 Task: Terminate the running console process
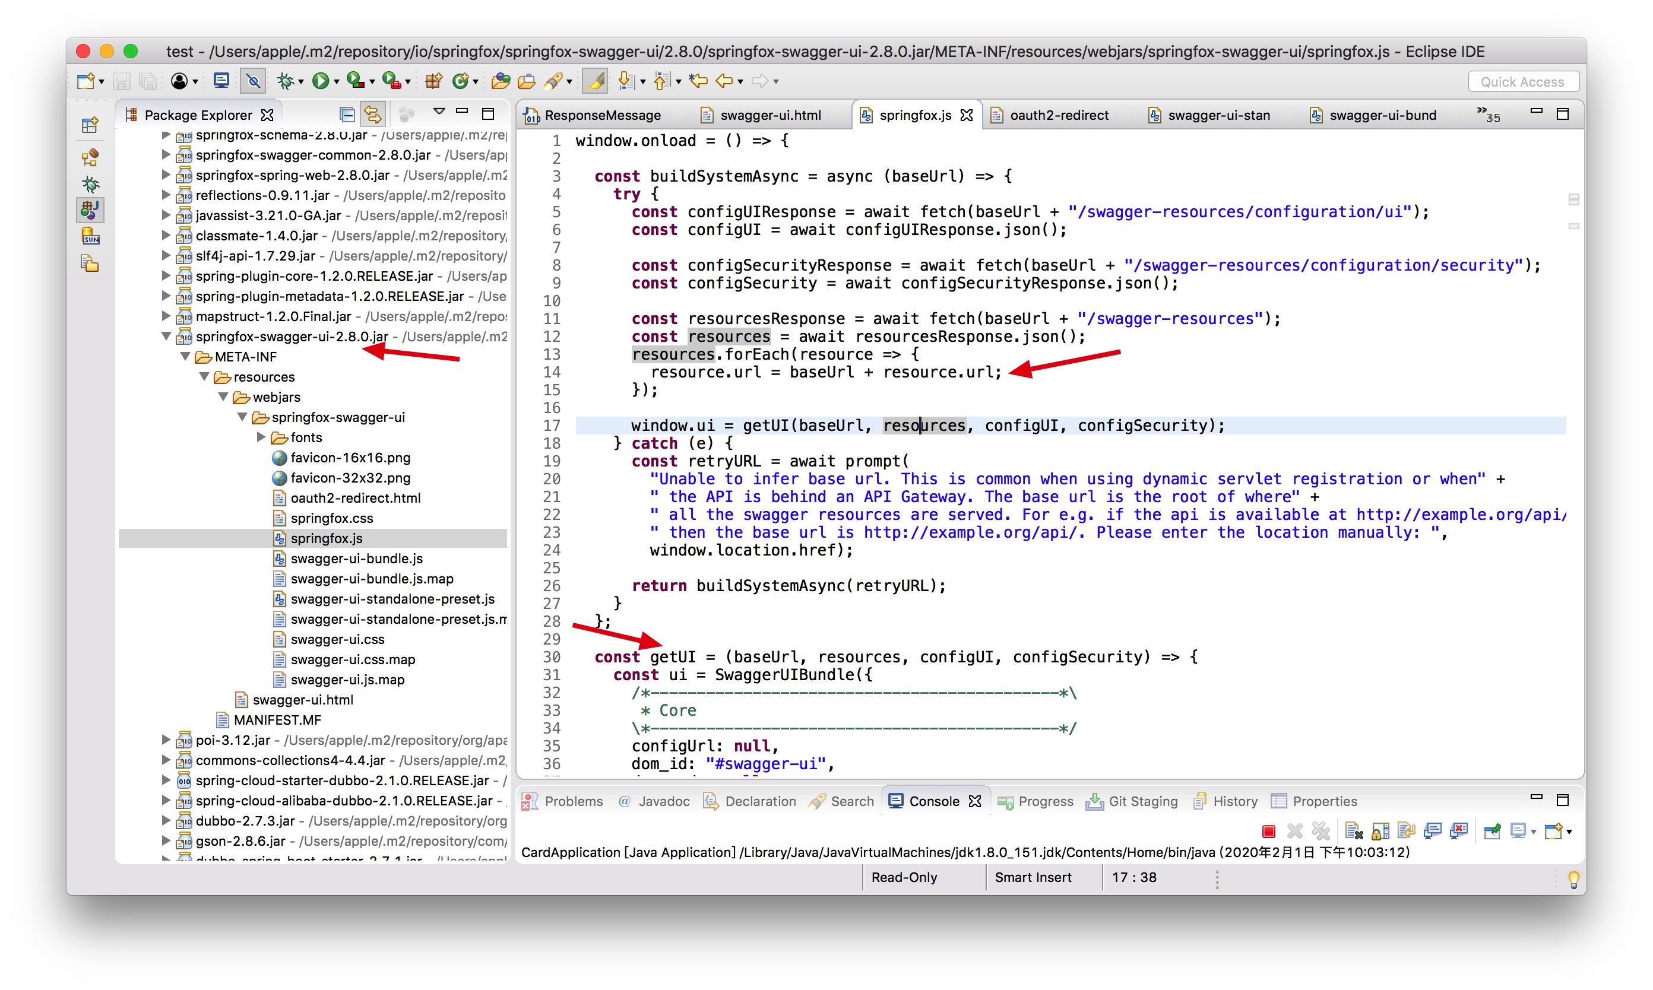[1268, 831]
